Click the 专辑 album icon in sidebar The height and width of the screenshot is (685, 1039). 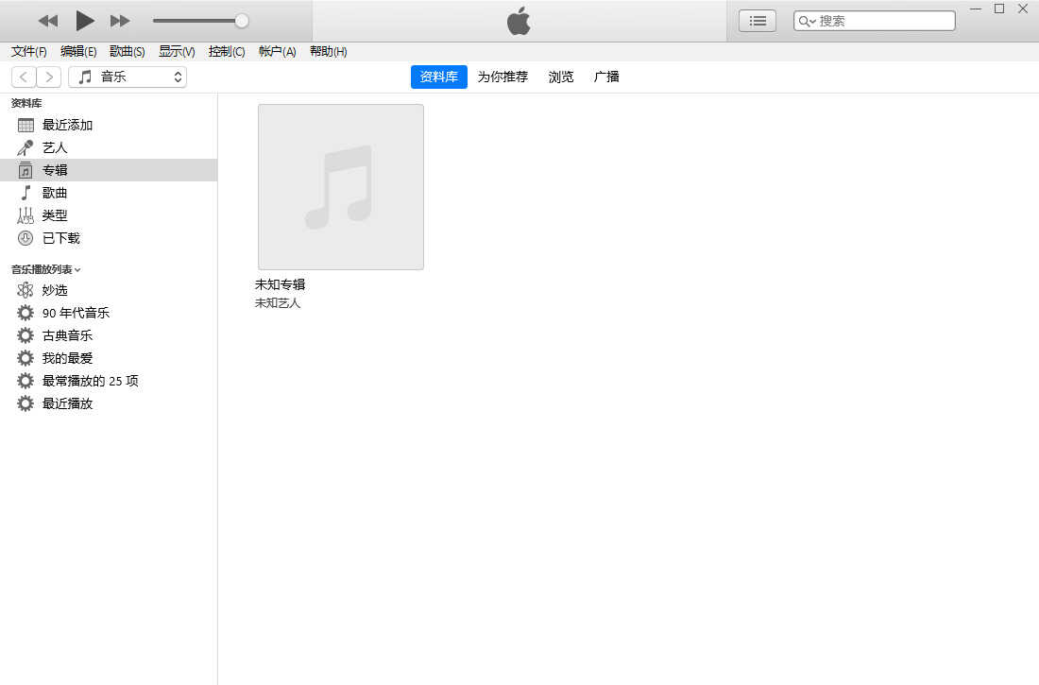pyautogui.click(x=26, y=170)
